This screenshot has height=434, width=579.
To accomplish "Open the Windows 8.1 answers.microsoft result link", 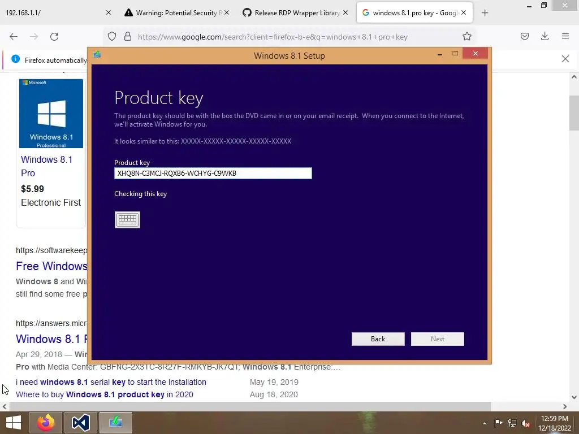I will click(x=51, y=339).
